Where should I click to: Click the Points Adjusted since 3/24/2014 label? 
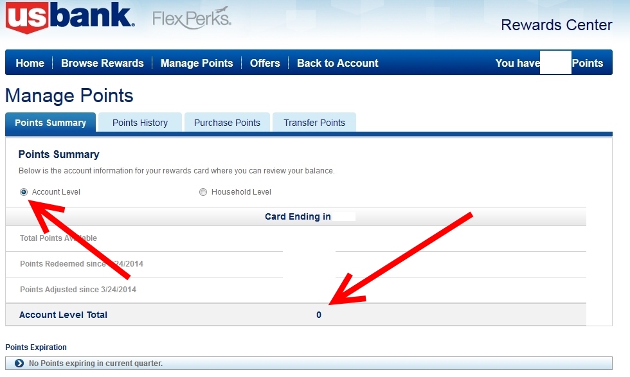[x=78, y=290]
